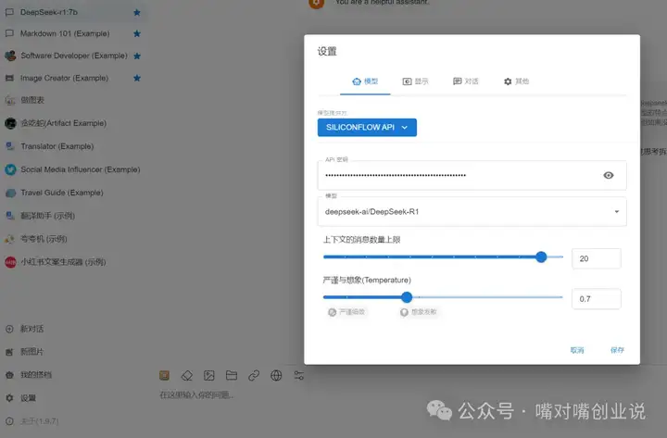This screenshot has height=438, width=667.
Task: Select the 严谨细致 preset chip
Action: tap(346, 312)
